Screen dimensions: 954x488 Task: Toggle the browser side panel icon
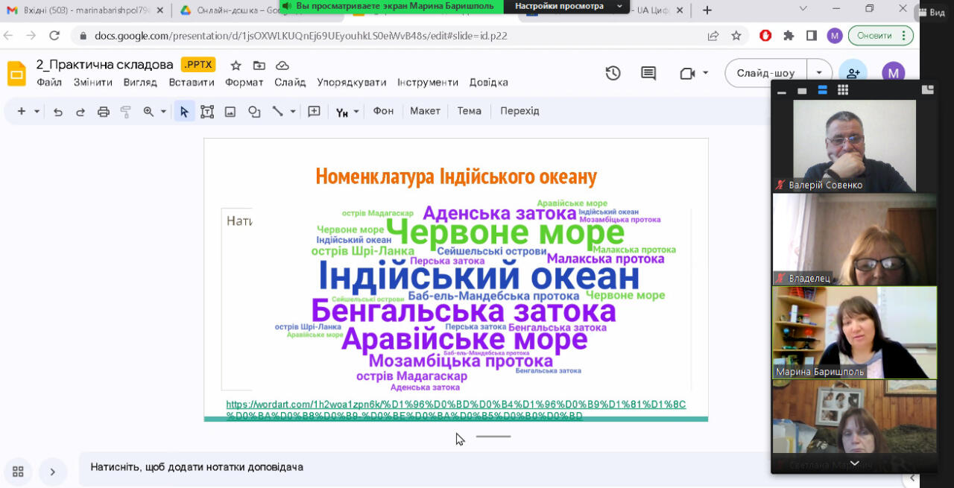812,36
